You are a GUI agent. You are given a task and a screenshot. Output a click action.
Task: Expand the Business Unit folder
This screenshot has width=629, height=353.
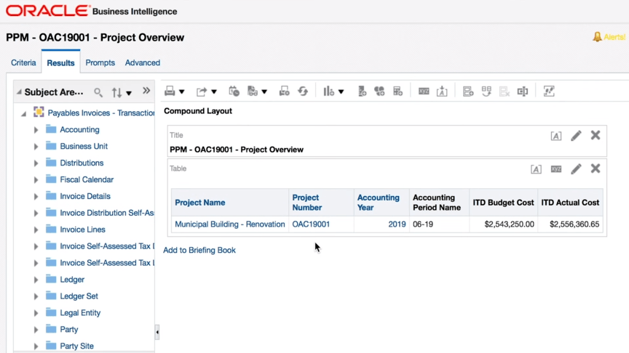tap(36, 147)
